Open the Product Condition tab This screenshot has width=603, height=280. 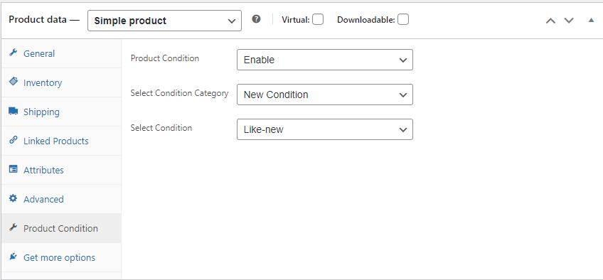pos(61,228)
